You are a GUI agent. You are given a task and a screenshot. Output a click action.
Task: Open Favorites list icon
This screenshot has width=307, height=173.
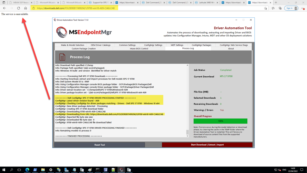pyautogui.click(x=273, y=8)
